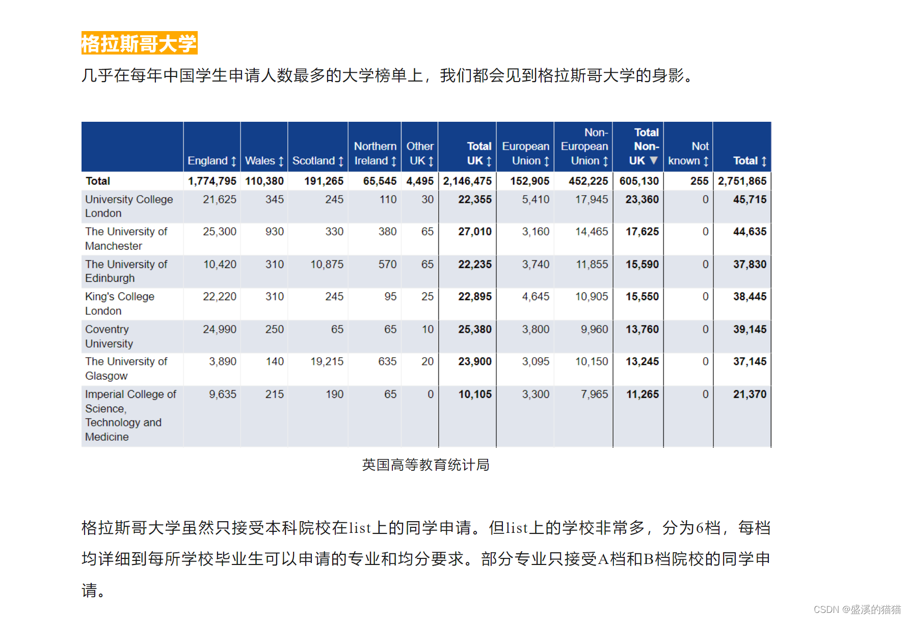Viewport: 909px width, 619px height.
Task: Sort table by Wales column arrow
Action: [281, 162]
